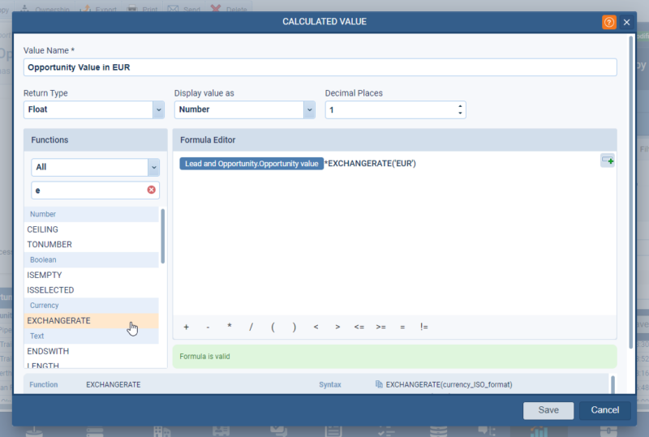Image resolution: width=649 pixels, height=437 pixels.
Task: Open the Return Type dropdown
Action: pyautogui.click(x=158, y=110)
